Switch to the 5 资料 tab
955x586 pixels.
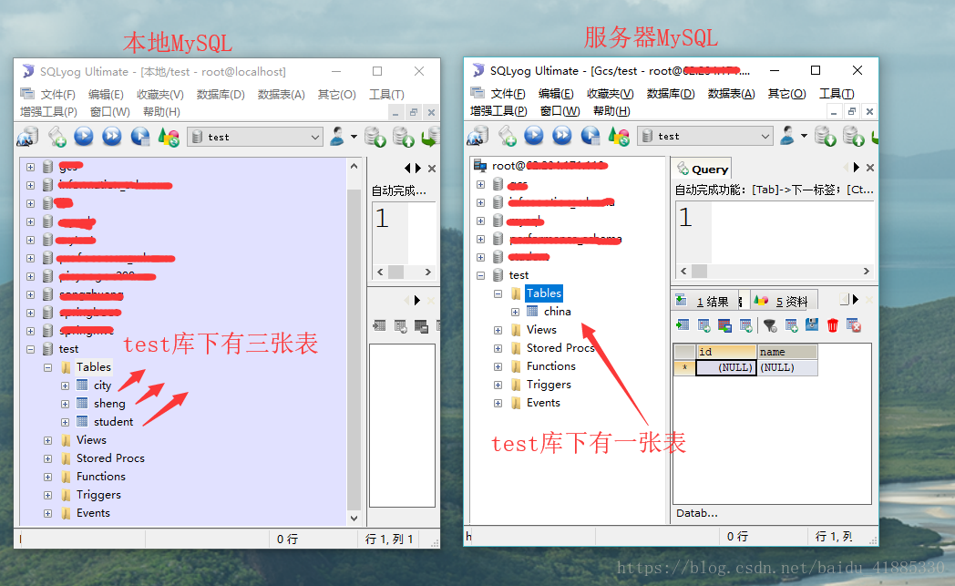point(784,301)
